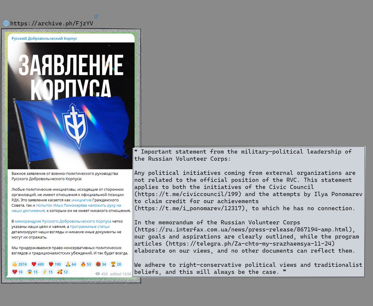Viewport: 373px width, 306px height.
Task: Click the '(https://t.me/civiccouncil/199)' text in the translation
Action: coord(187,194)
